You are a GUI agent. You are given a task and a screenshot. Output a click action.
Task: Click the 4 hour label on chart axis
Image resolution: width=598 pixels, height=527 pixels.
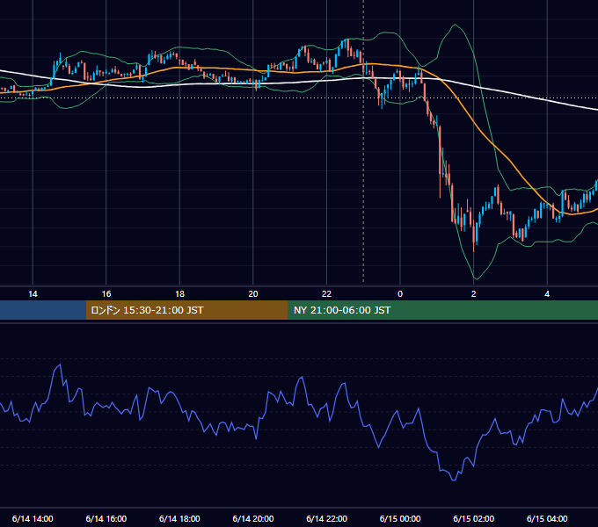coord(547,294)
